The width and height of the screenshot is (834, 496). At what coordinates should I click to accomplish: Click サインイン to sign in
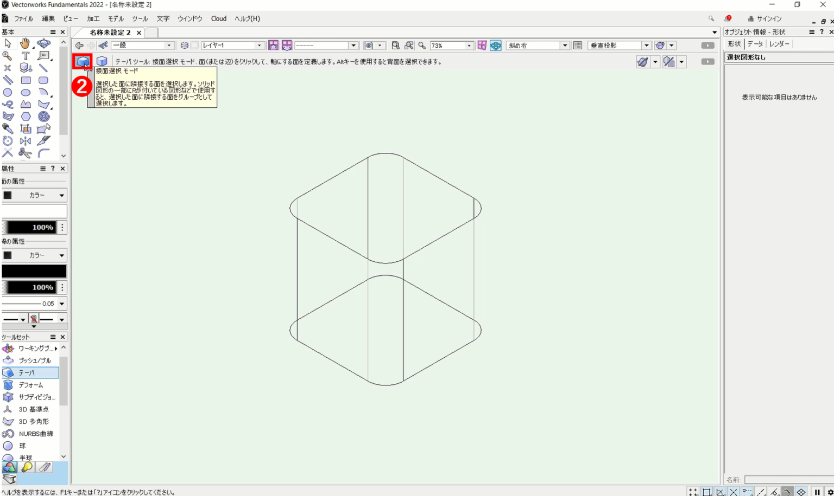[769, 18]
